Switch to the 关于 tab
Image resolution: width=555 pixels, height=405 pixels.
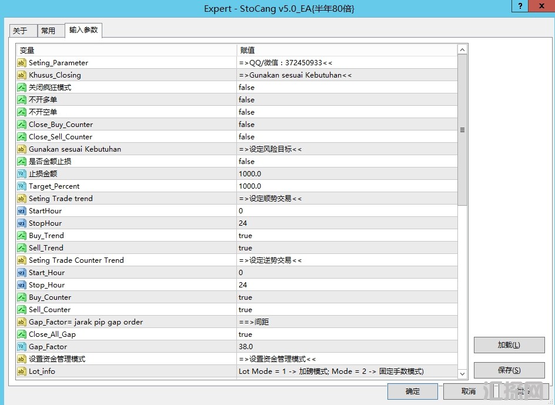tap(21, 31)
